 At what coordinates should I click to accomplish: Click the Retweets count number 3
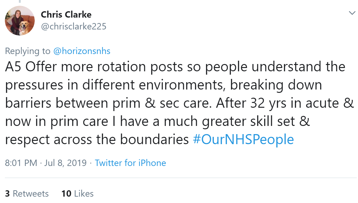(x=7, y=194)
